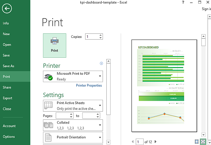
Task: Show Margins toggle icon below preview
Action: [x=197, y=142]
